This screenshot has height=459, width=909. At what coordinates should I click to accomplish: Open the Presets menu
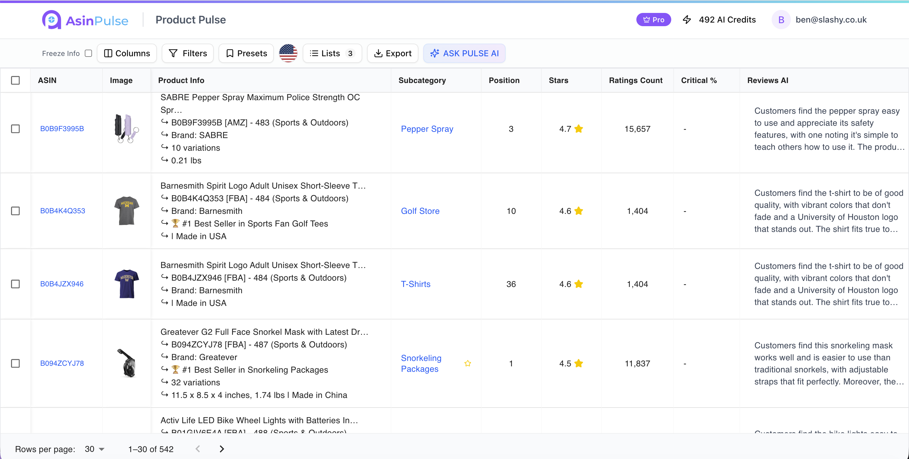[246, 53]
